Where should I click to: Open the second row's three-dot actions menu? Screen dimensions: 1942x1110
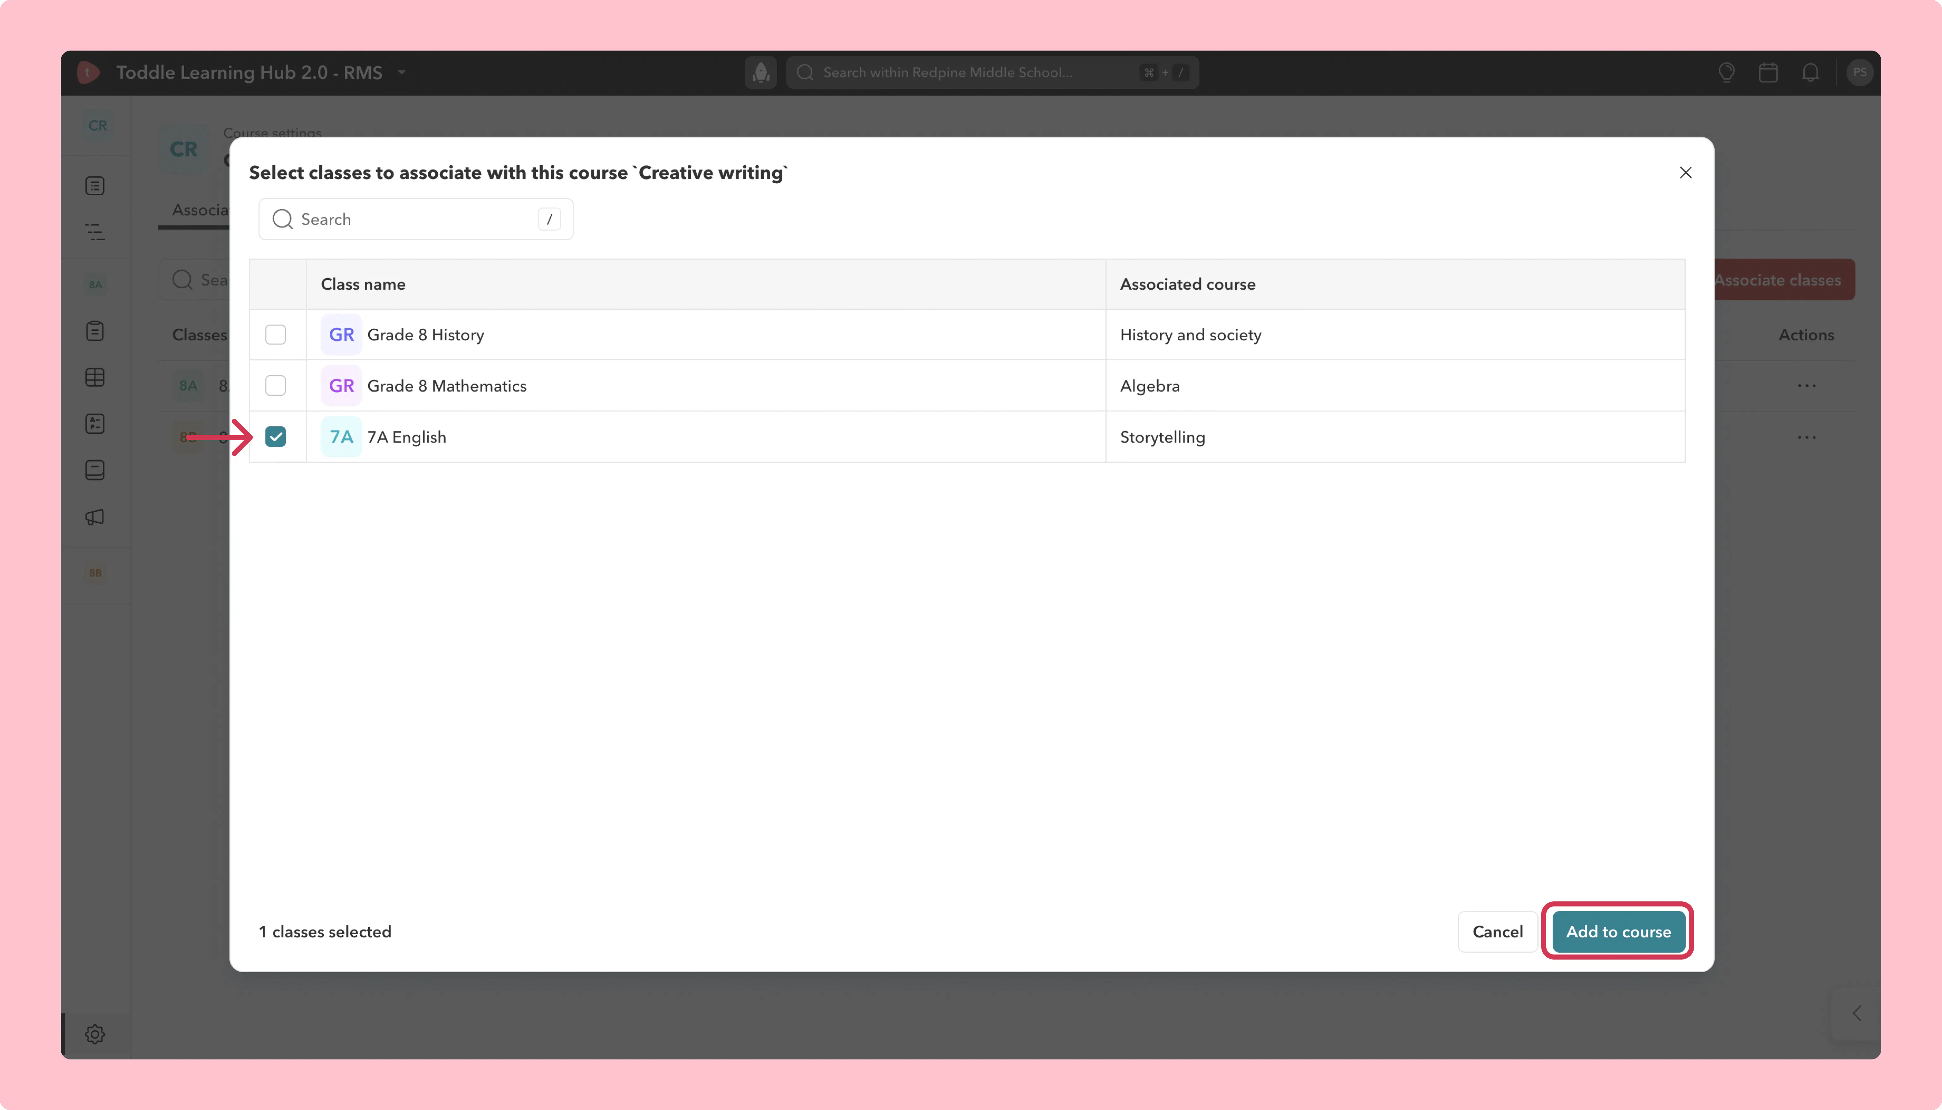tap(1806, 438)
